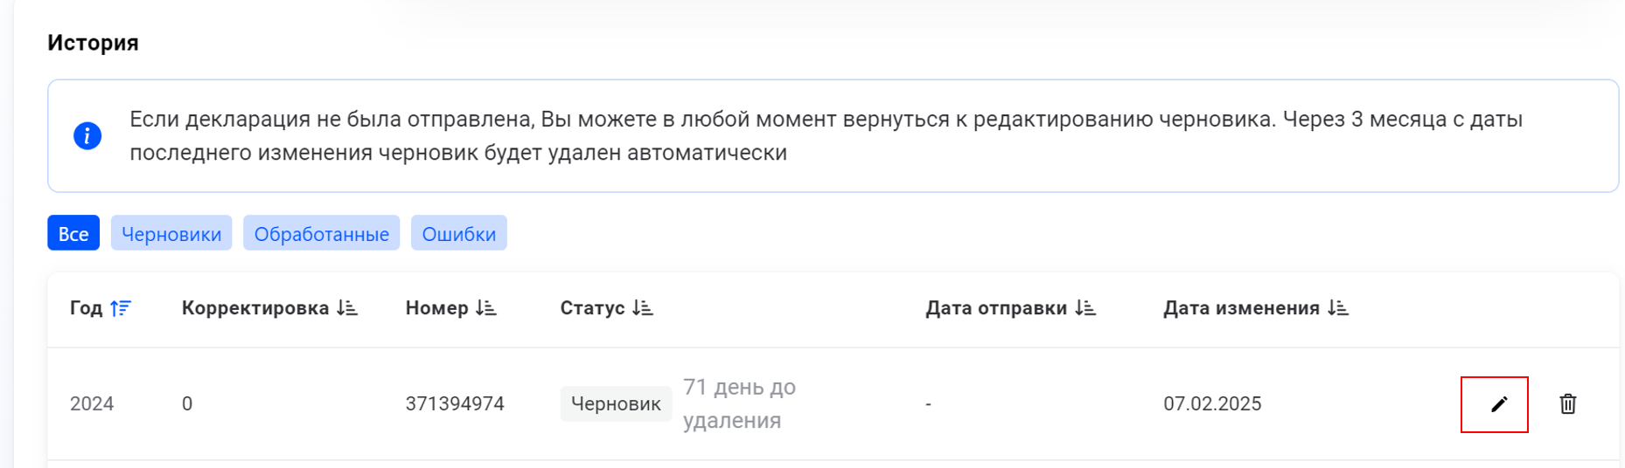Viewport: 1625px width, 468px height.
Task: Select the Все filter tab
Action: (73, 233)
